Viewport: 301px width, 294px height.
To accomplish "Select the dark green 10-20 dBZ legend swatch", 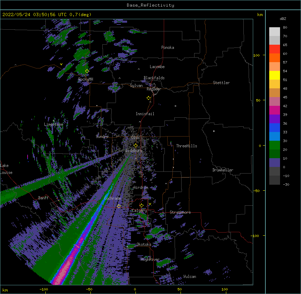I will 274,154.
